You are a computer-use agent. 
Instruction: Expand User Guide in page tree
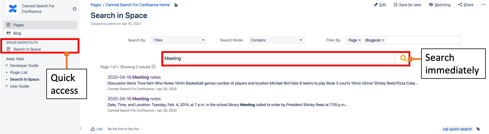point(7,86)
